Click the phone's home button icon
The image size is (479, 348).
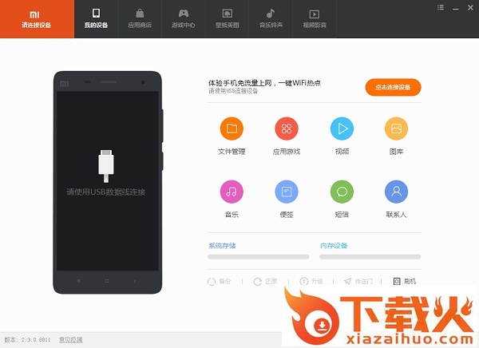coord(107,281)
